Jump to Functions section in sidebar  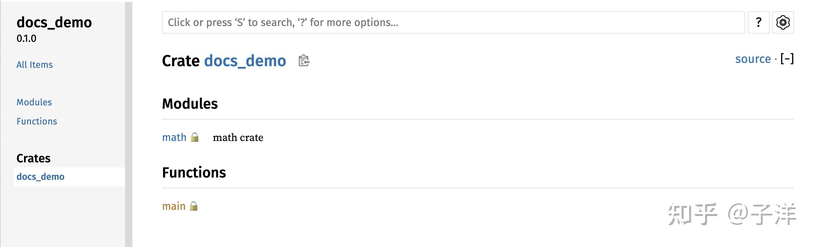(37, 121)
